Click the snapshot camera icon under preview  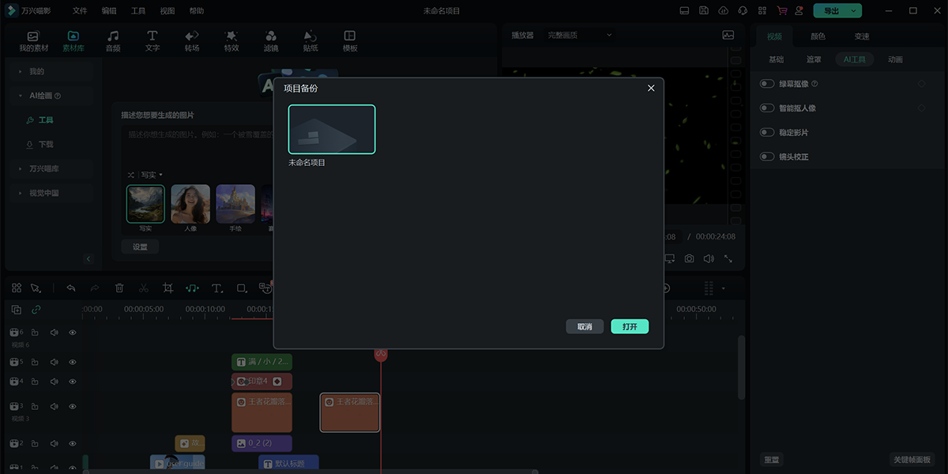689,258
